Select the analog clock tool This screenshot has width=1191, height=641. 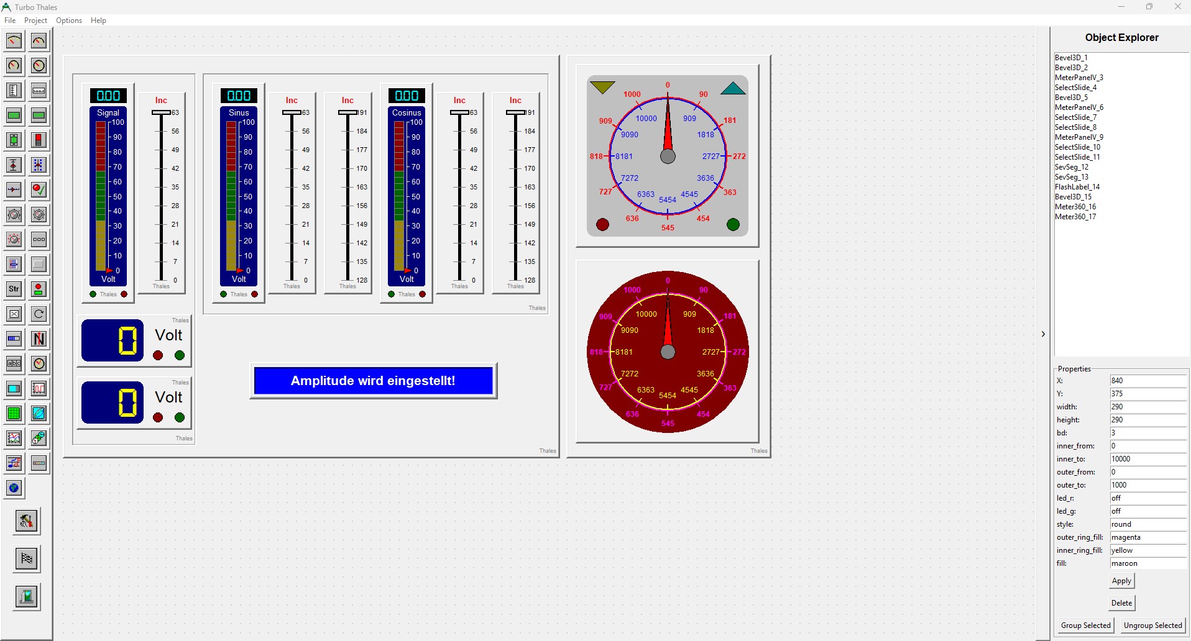tap(39, 364)
